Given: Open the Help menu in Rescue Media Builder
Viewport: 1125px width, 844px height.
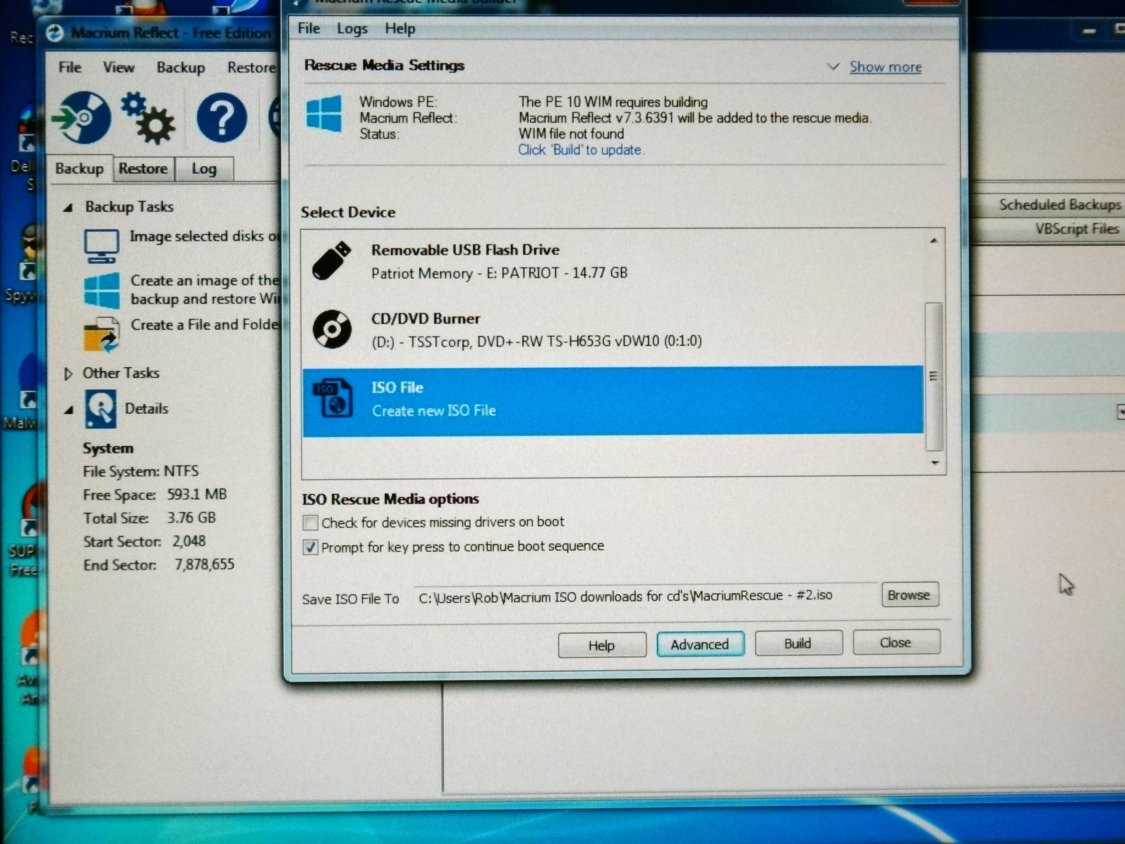Looking at the screenshot, I should 400,29.
